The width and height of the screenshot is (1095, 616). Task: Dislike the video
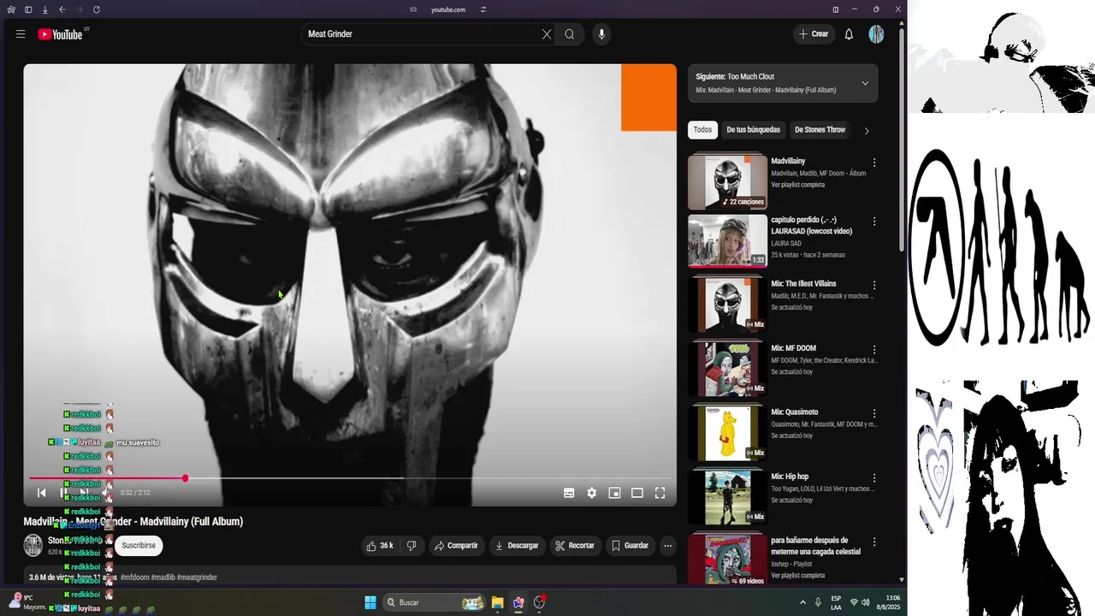[411, 546]
